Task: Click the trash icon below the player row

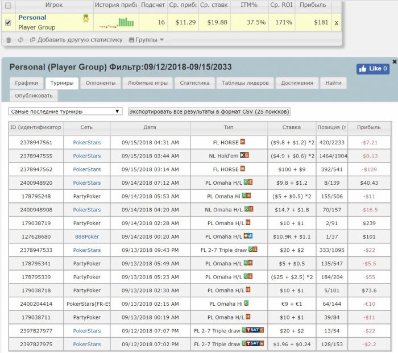Action: [9, 40]
